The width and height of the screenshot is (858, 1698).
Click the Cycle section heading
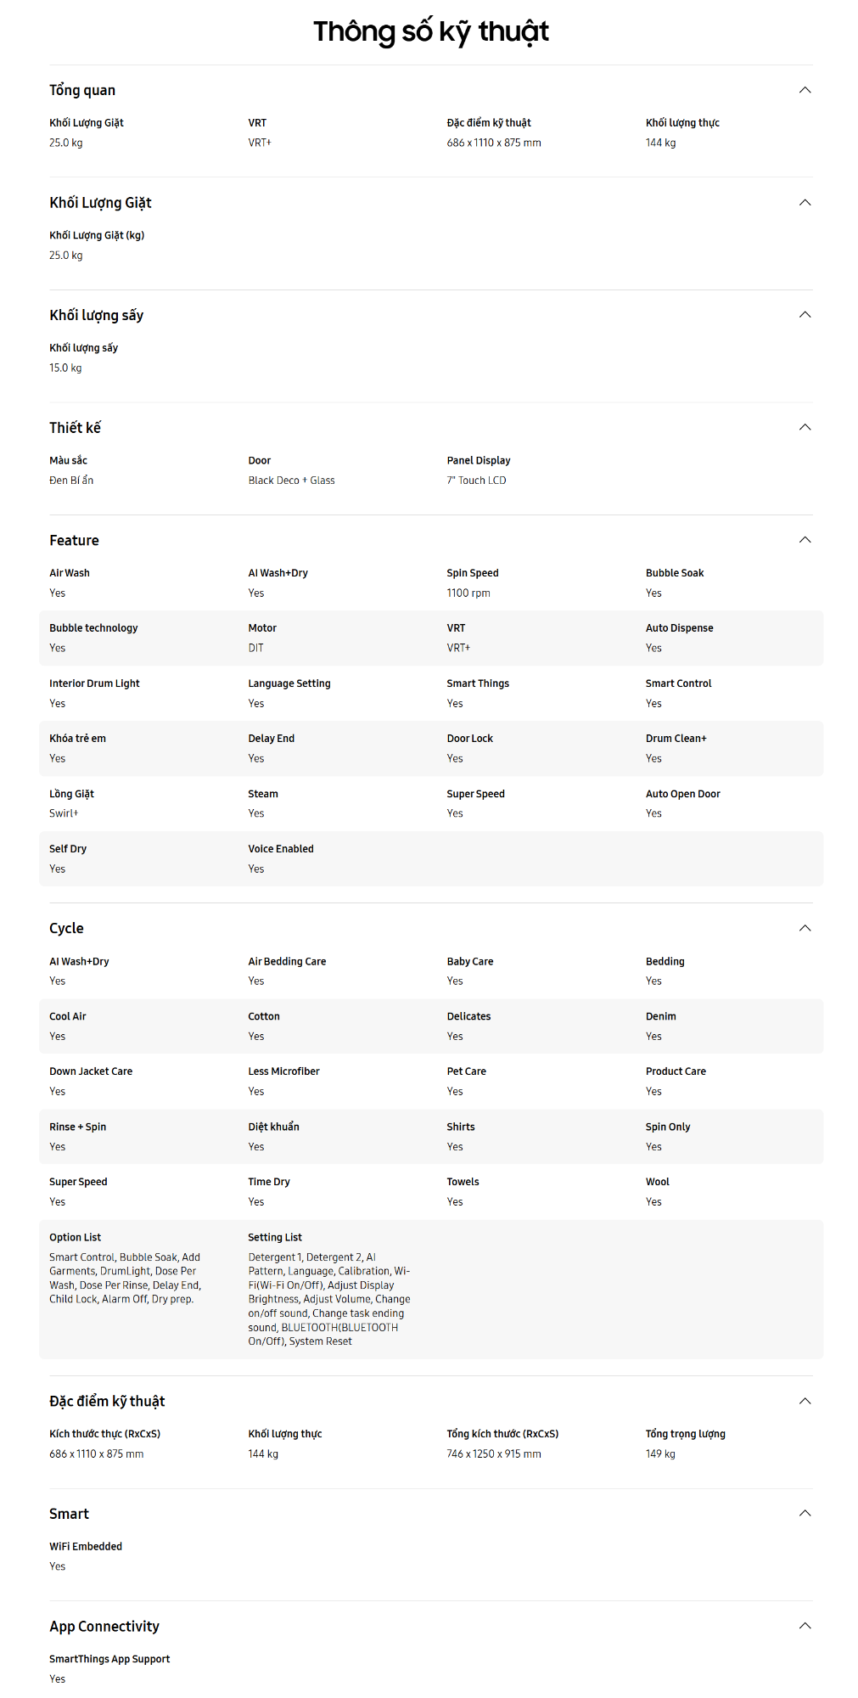[x=66, y=929]
